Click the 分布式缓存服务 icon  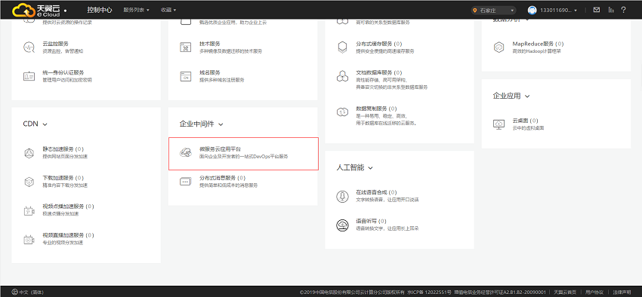coord(342,47)
